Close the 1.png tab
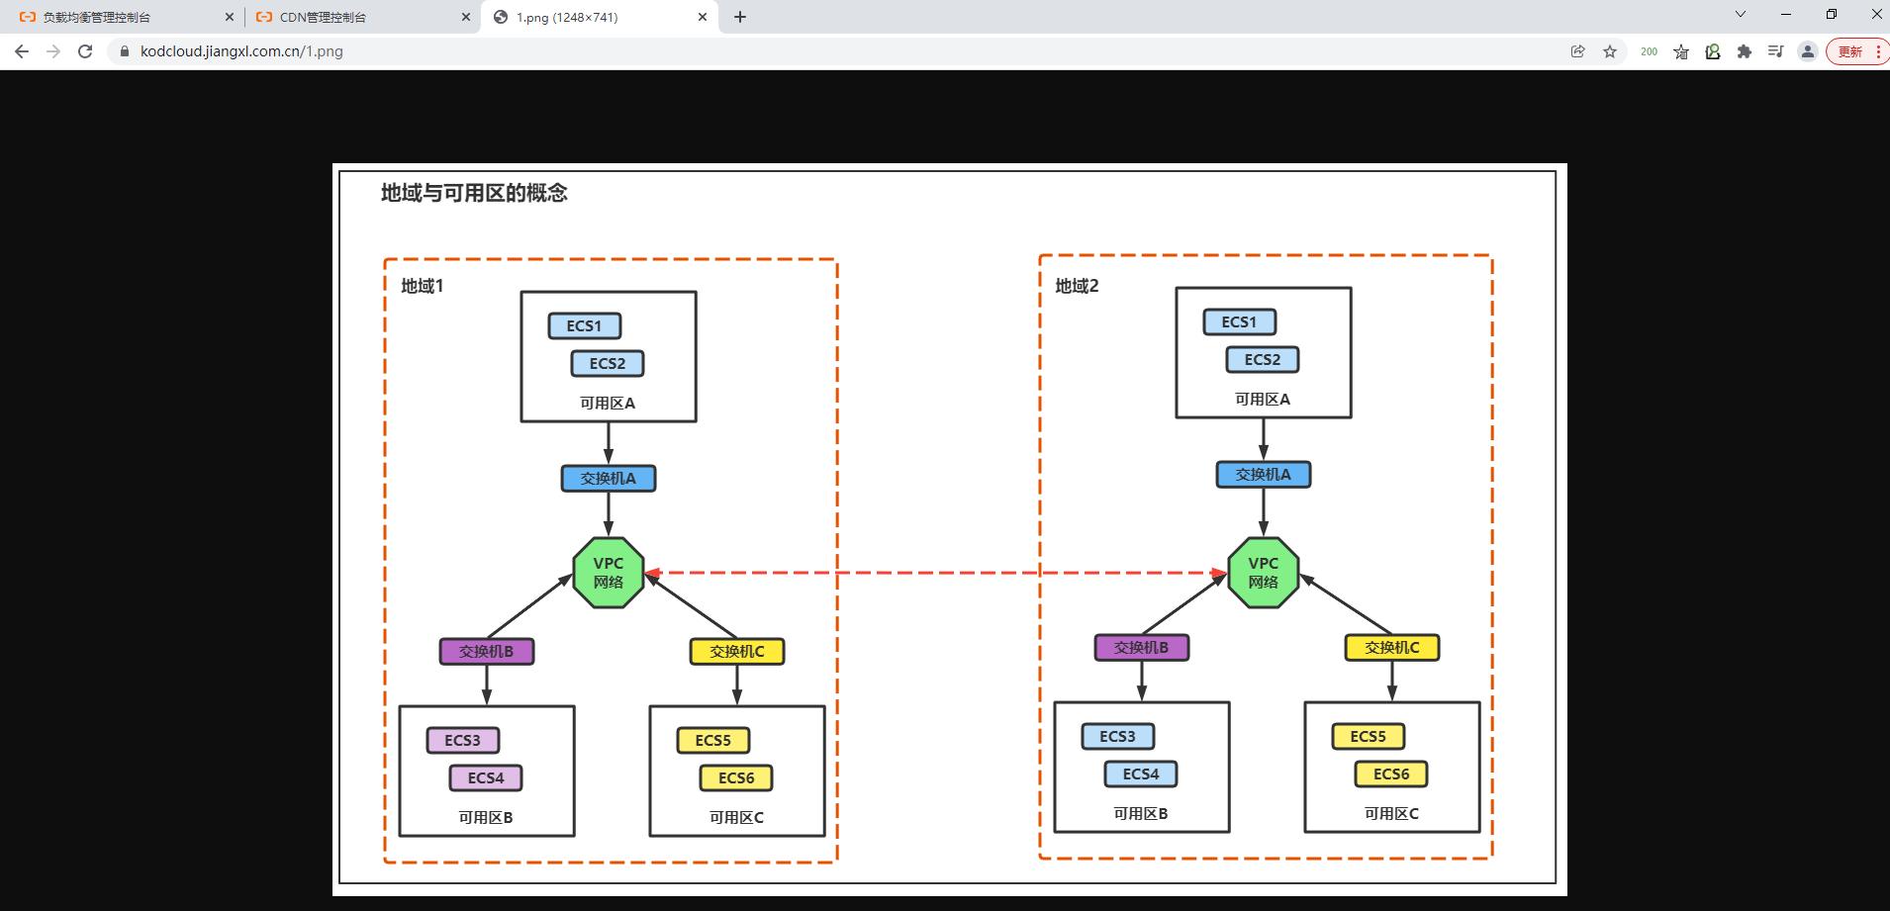 (x=703, y=17)
